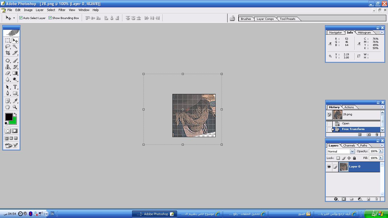388x218 pixels.
Task: Open the Filter menu
Action: pos(62,10)
